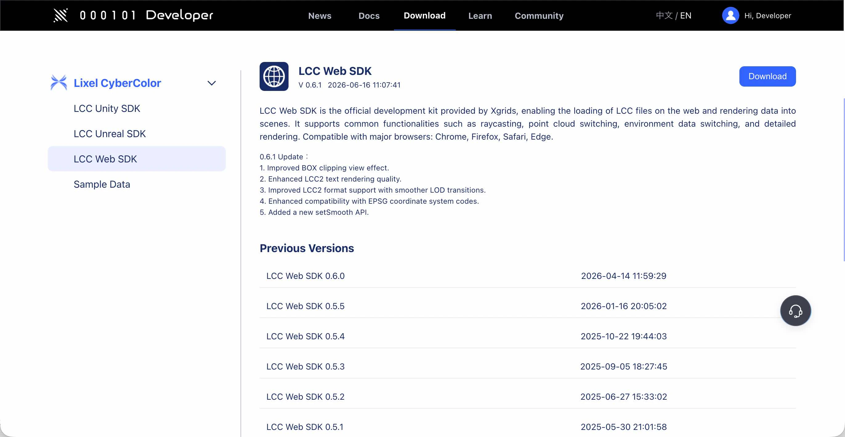This screenshot has width=845, height=437.
Task: Open the News tab
Action: (x=320, y=15)
